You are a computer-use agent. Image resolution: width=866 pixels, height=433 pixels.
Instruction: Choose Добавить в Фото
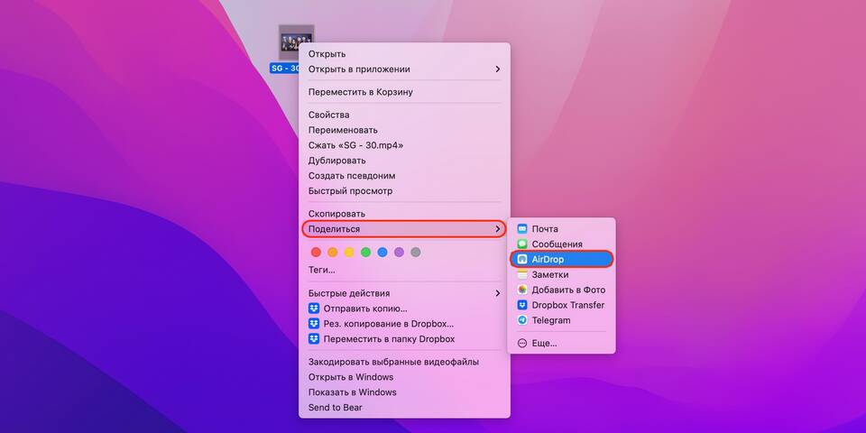tap(561, 290)
